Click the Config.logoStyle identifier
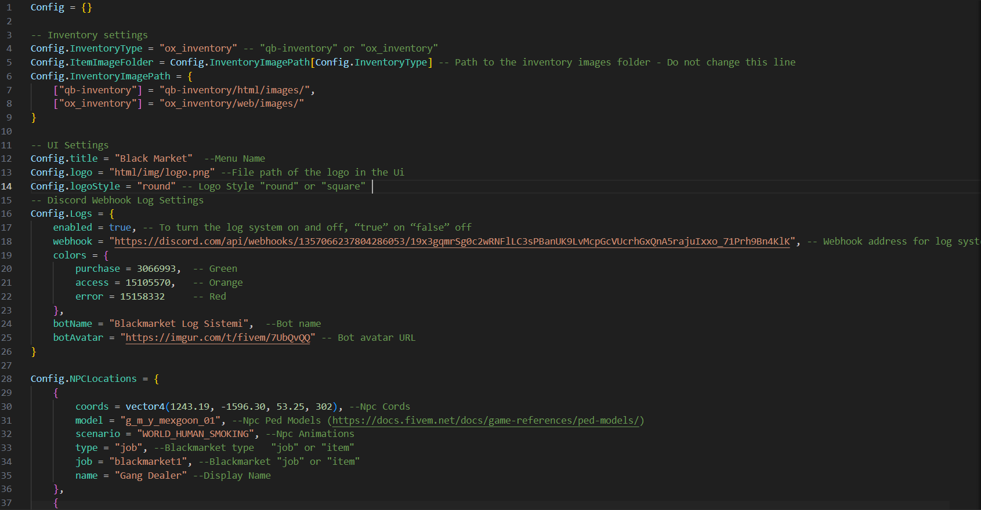The image size is (981, 510). 75,186
